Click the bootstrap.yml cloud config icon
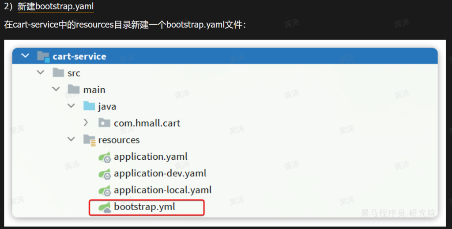Screen dimensions: 452x229 [105, 207]
